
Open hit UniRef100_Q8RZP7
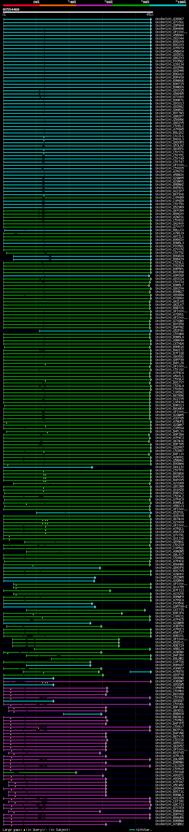click(170, 117)
